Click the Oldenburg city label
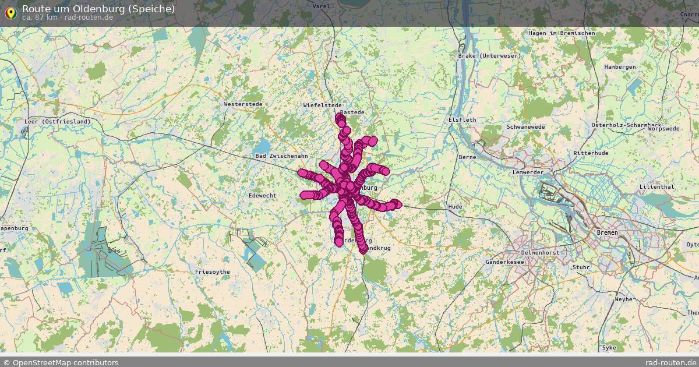This screenshot has height=367, width=699. 365,188
